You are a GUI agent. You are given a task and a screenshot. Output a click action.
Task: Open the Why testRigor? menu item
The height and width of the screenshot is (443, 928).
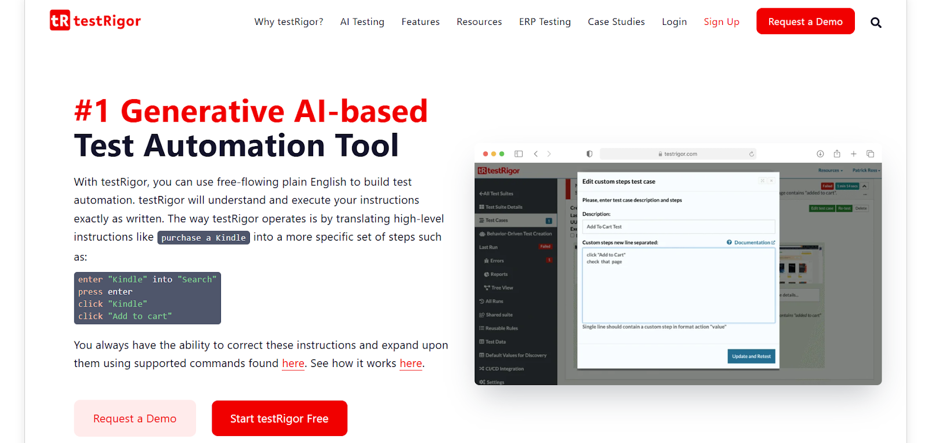pyautogui.click(x=288, y=22)
